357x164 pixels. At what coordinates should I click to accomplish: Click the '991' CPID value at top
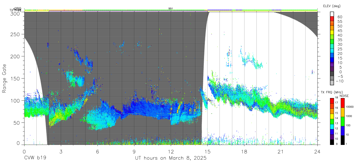tap(171, 9)
